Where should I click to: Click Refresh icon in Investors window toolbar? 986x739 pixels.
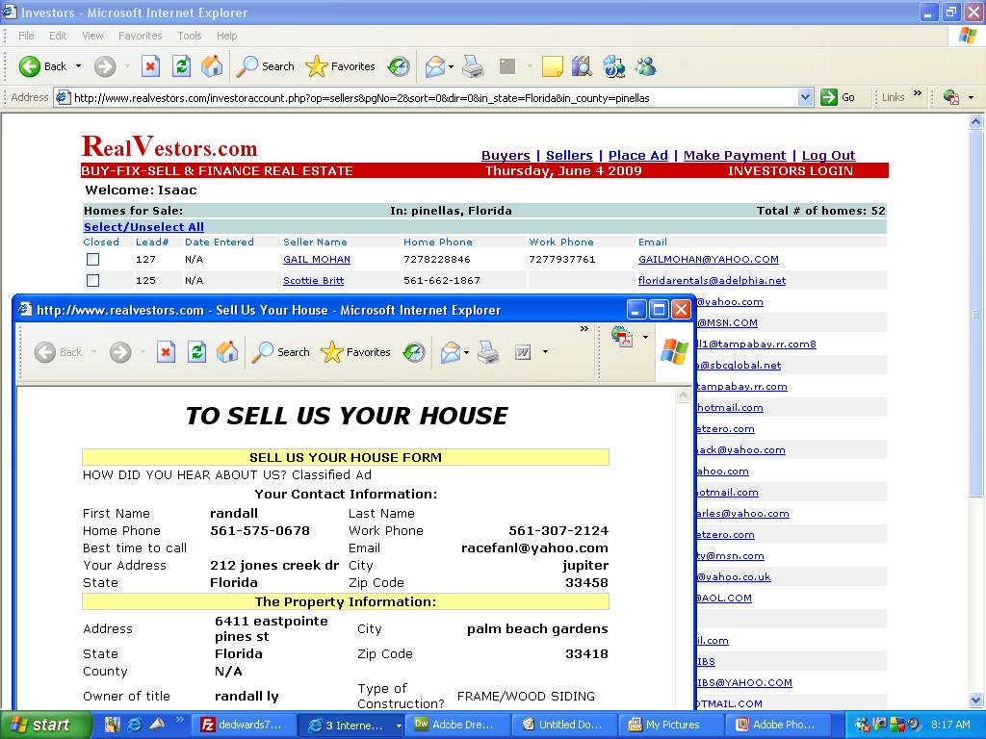[x=181, y=66]
